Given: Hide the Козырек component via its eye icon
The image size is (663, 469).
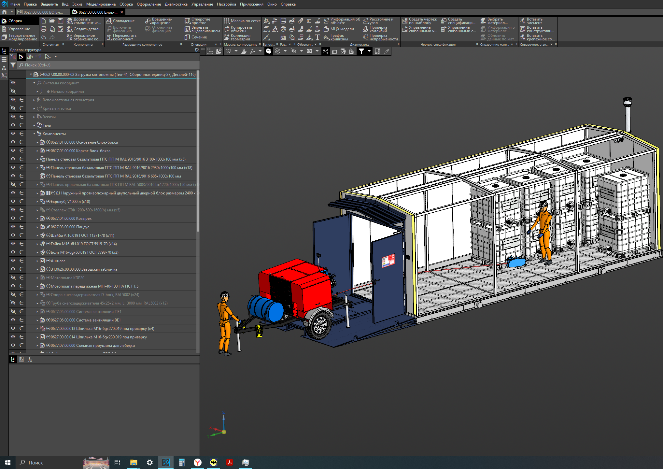Looking at the screenshot, I should (x=13, y=218).
